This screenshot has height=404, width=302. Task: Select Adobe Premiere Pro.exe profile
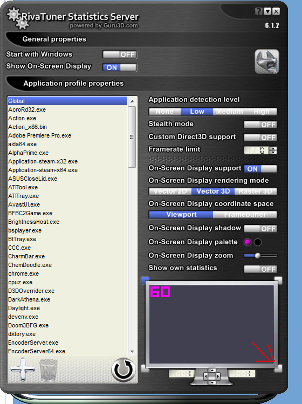coord(67,135)
